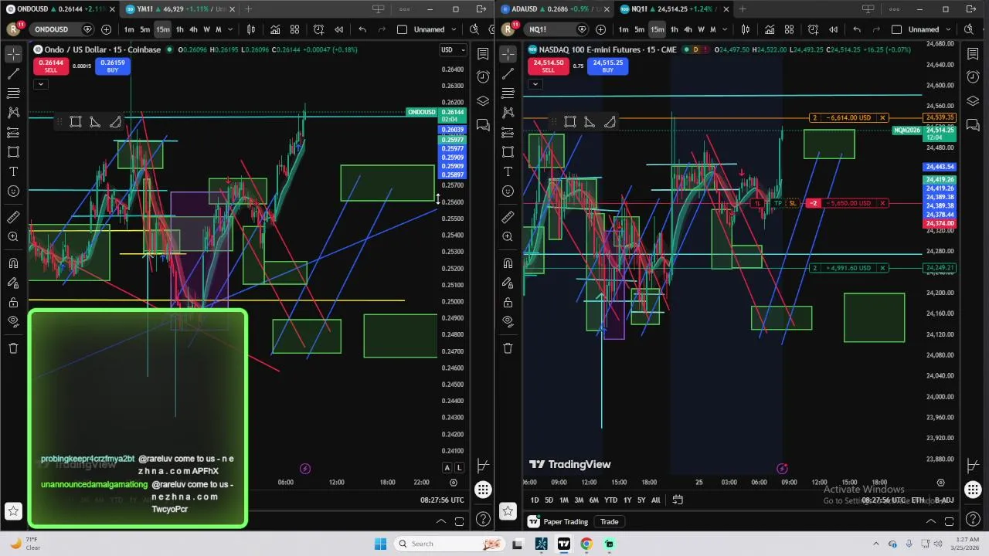This screenshot has width=989, height=556.
Task: Toggle log scale L in ONDOUSD window
Action: tap(459, 467)
